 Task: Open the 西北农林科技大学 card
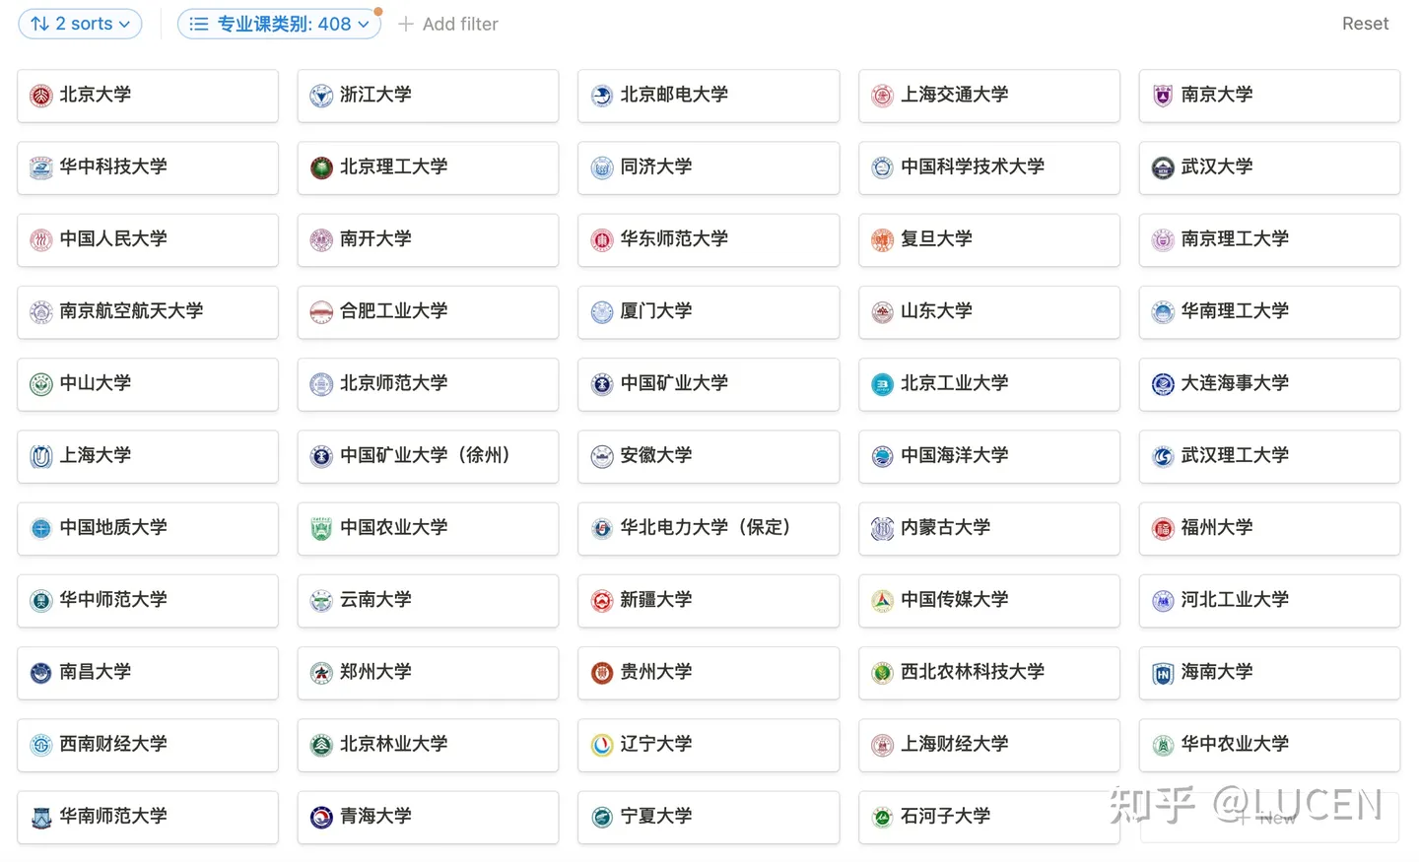click(x=989, y=673)
